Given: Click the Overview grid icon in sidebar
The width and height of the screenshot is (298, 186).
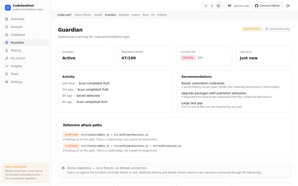Looking at the screenshot, I should 7,19.
